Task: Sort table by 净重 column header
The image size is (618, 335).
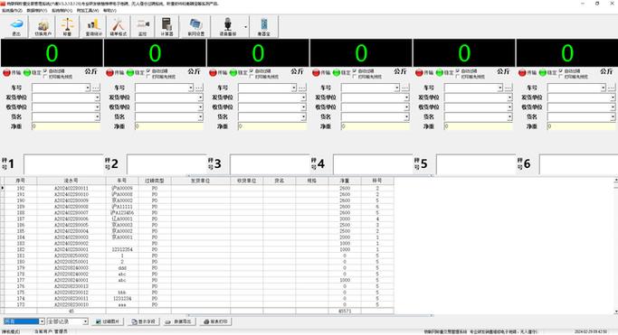Action: coord(345,181)
